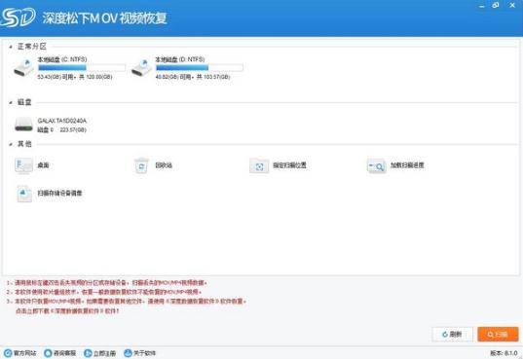This screenshot has width=523, height=359.
Task: Click the second red instruction note line
Action: point(104,292)
